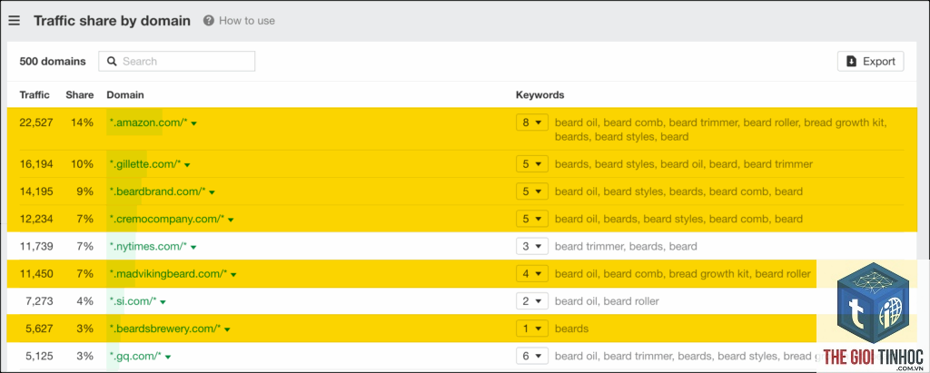Viewport: 930px width, 373px height.
Task: Click the Traffic share by domain title
Action: coord(112,21)
